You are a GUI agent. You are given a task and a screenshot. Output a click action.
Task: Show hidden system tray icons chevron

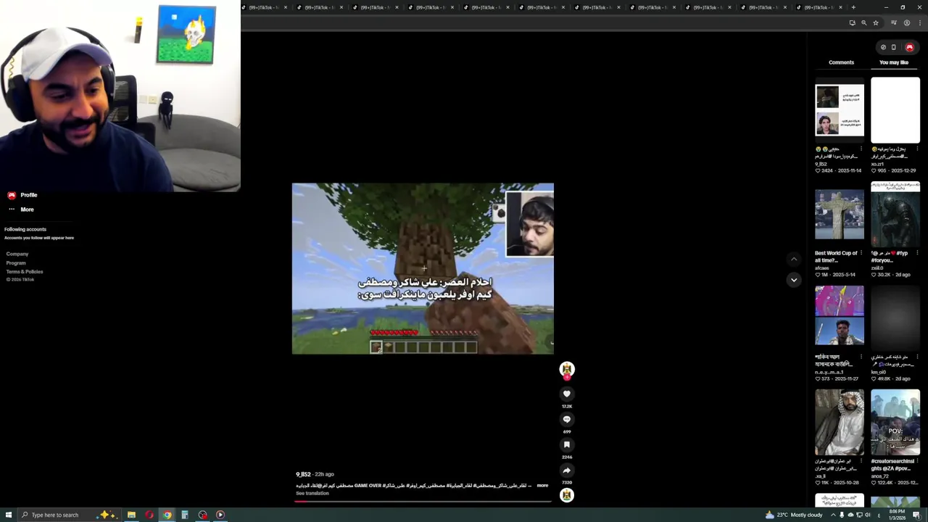(x=832, y=515)
